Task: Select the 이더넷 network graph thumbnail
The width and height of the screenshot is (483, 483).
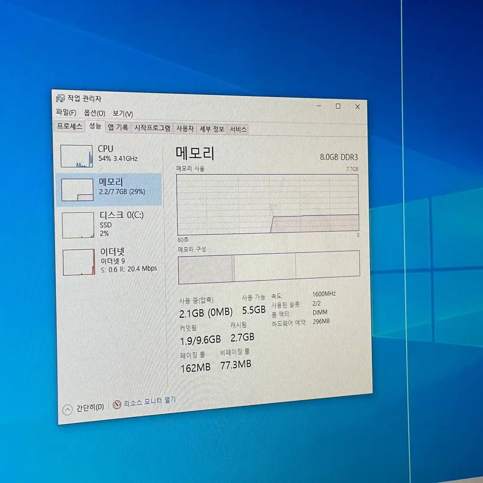Action: [x=79, y=262]
